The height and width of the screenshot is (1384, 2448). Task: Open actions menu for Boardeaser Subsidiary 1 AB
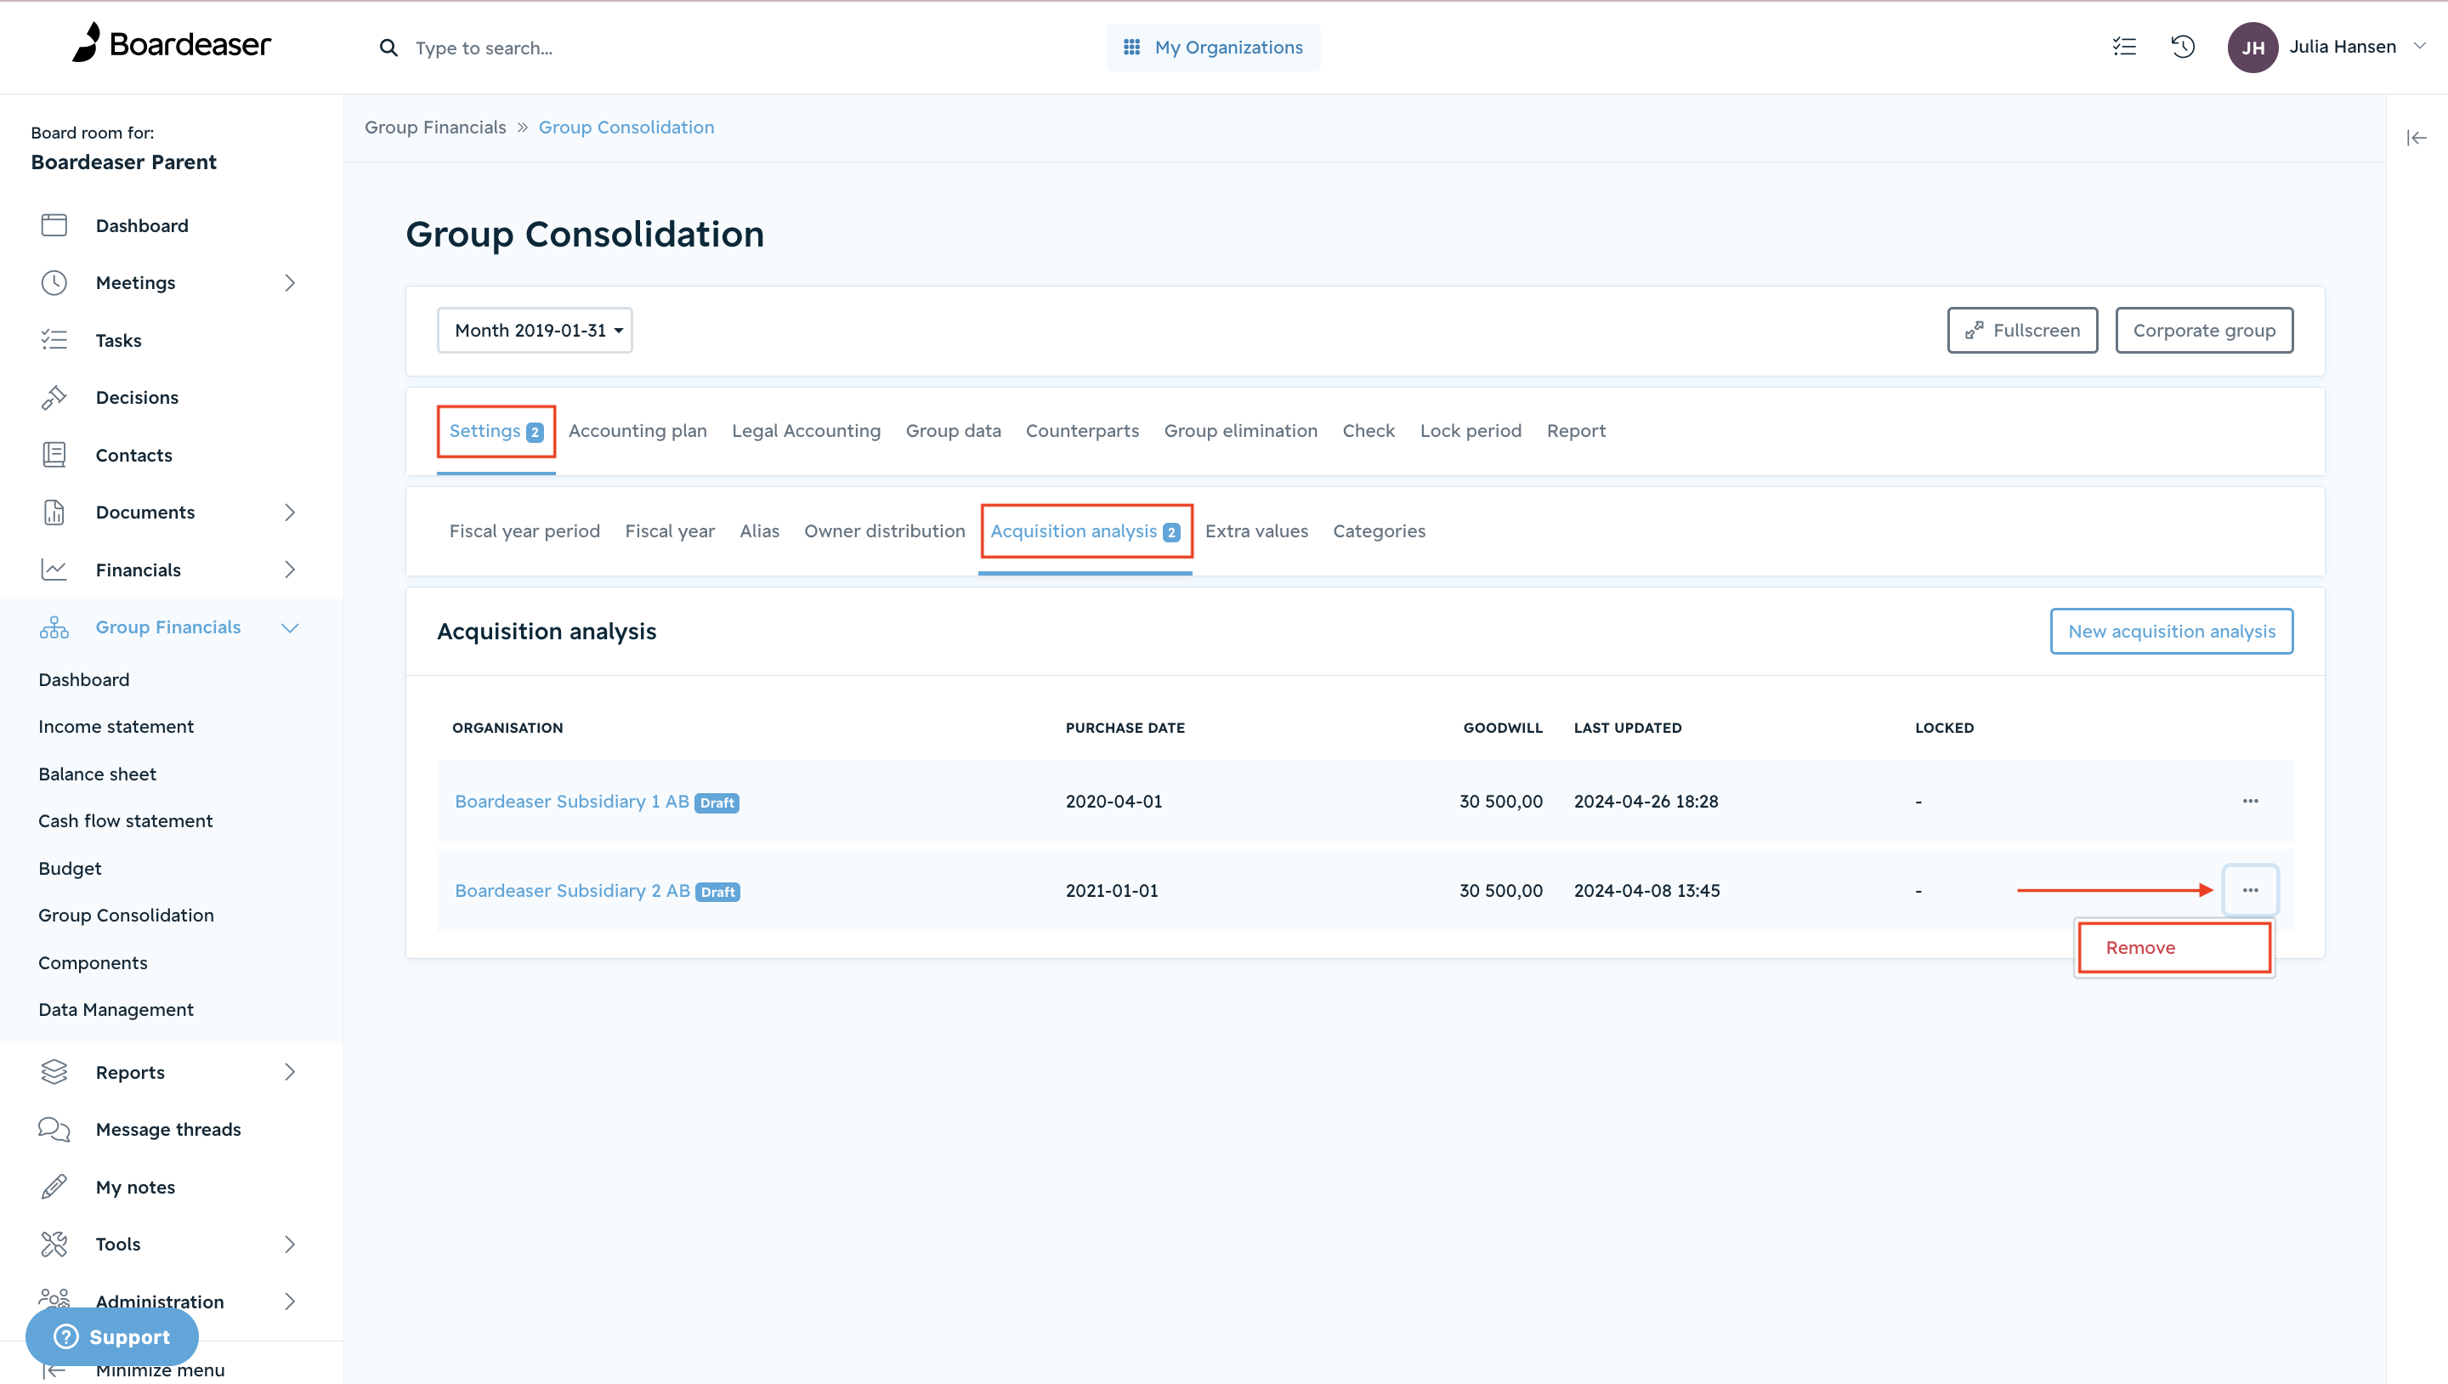pyautogui.click(x=2250, y=802)
